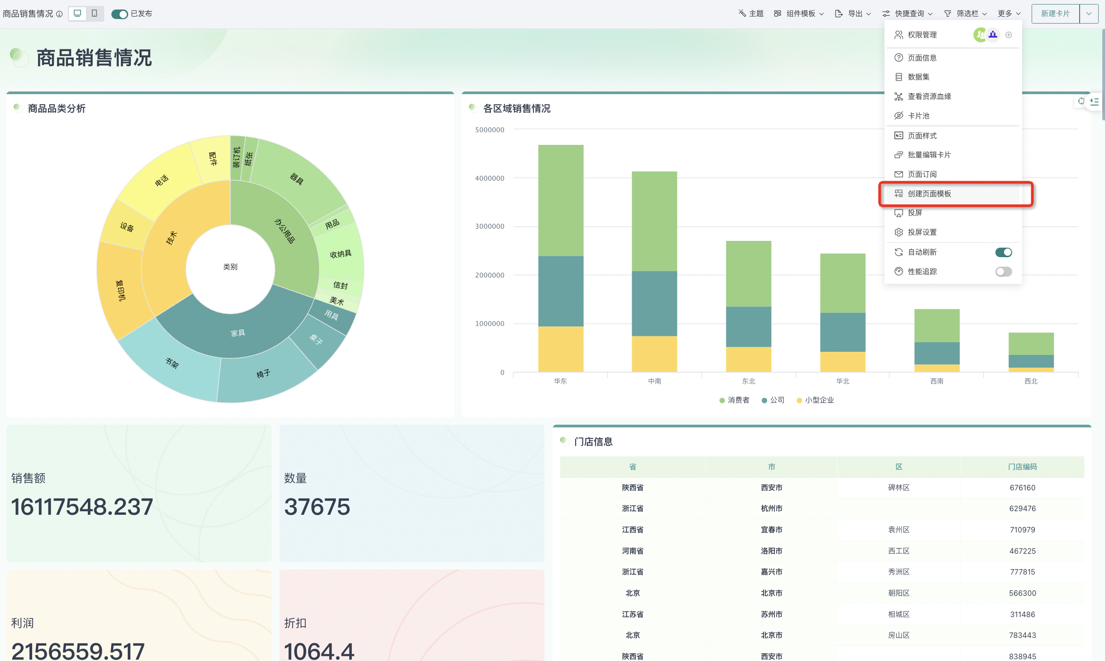Sort by the 省 column header
Image resolution: width=1105 pixels, height=661 pixels.
click(x=633, y=467)
